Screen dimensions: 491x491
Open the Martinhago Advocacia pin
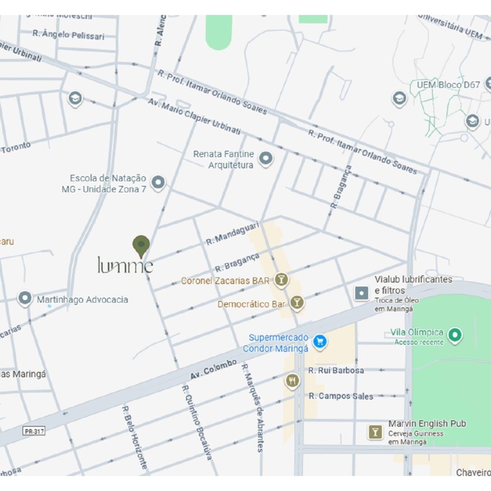[x=25, y=298]
